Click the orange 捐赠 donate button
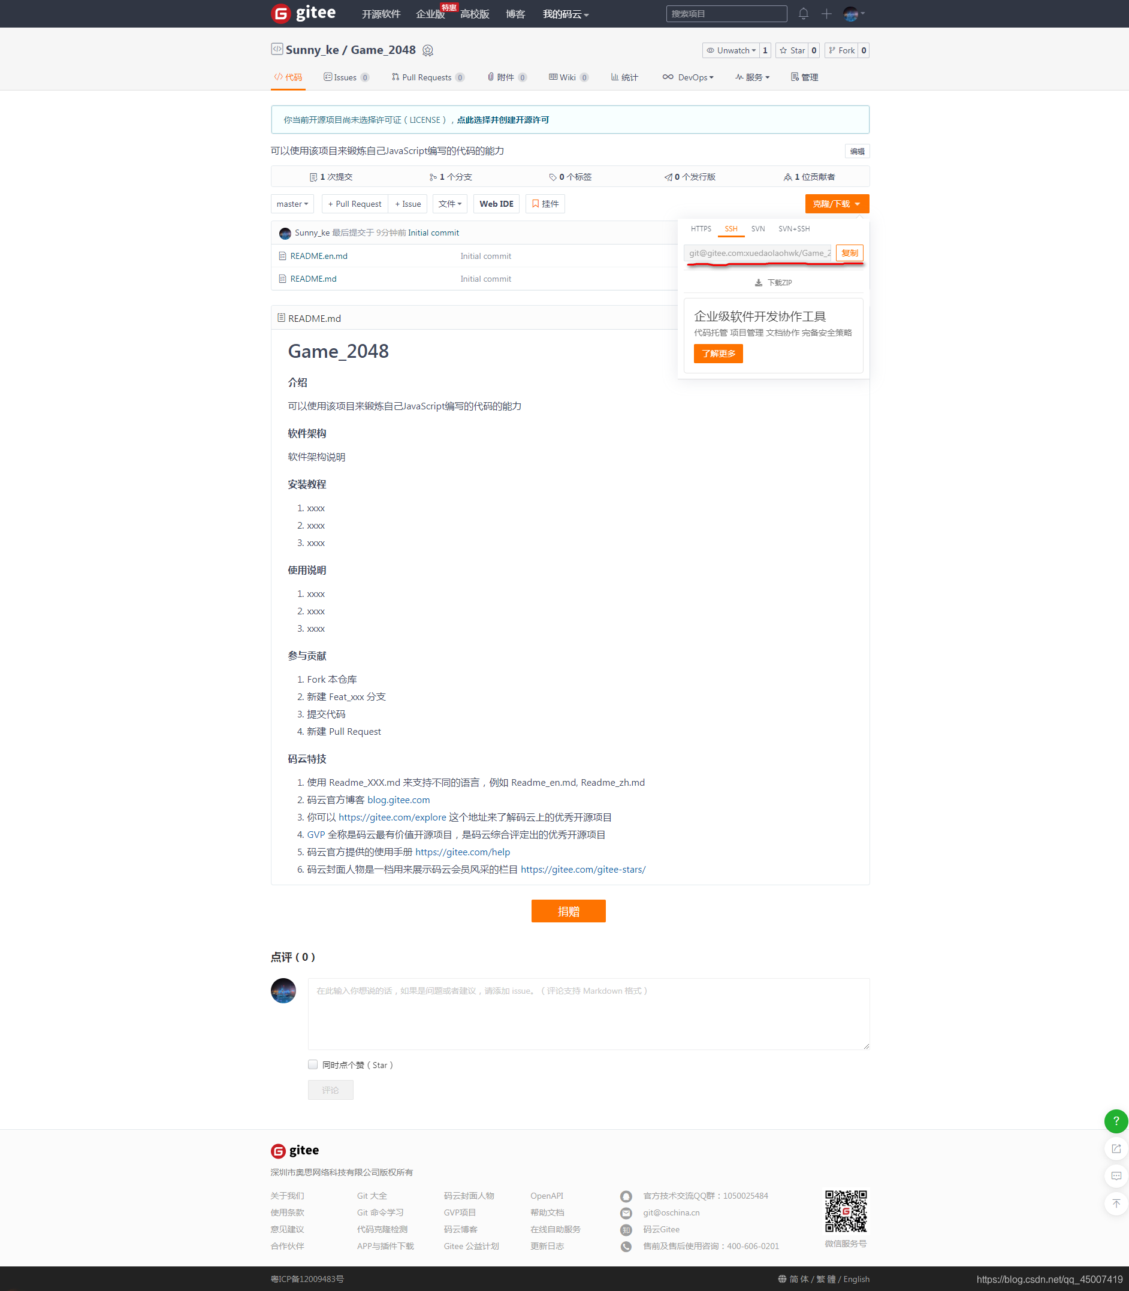The width and height of the screenshot is (1129, 1291). [x=568, y=911]
